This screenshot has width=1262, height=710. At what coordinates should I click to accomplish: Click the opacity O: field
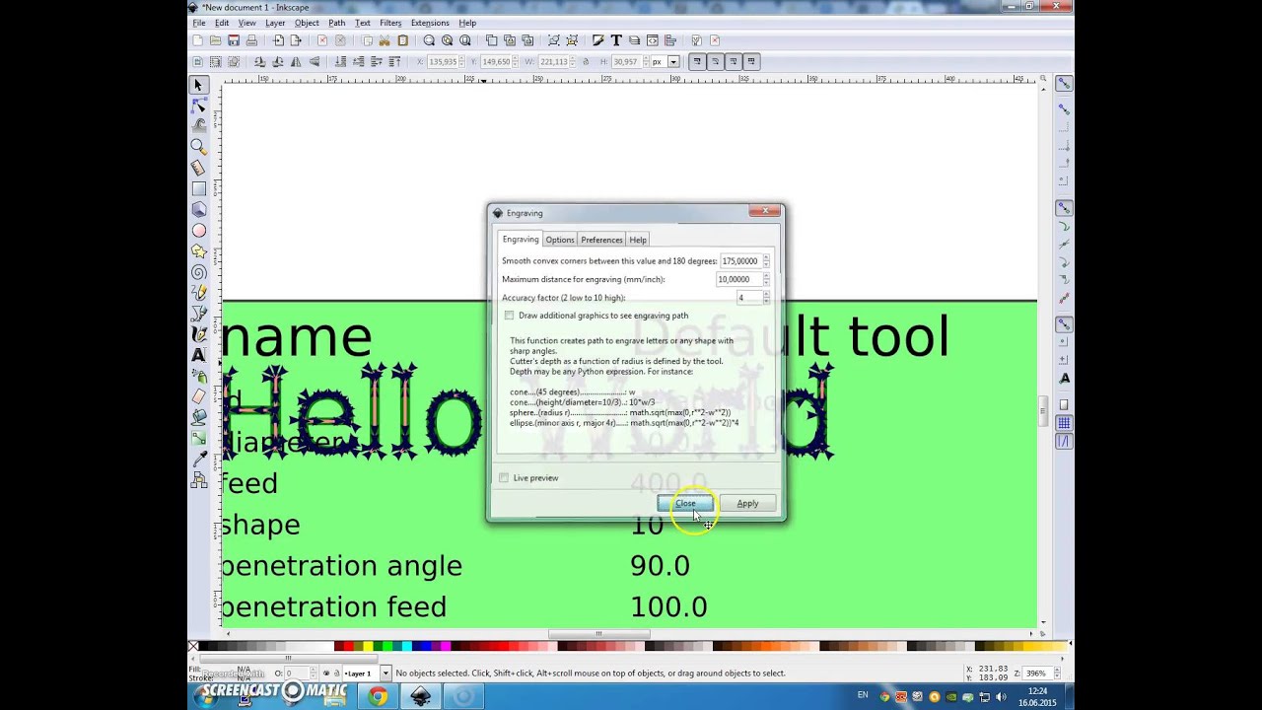[299, 674]
